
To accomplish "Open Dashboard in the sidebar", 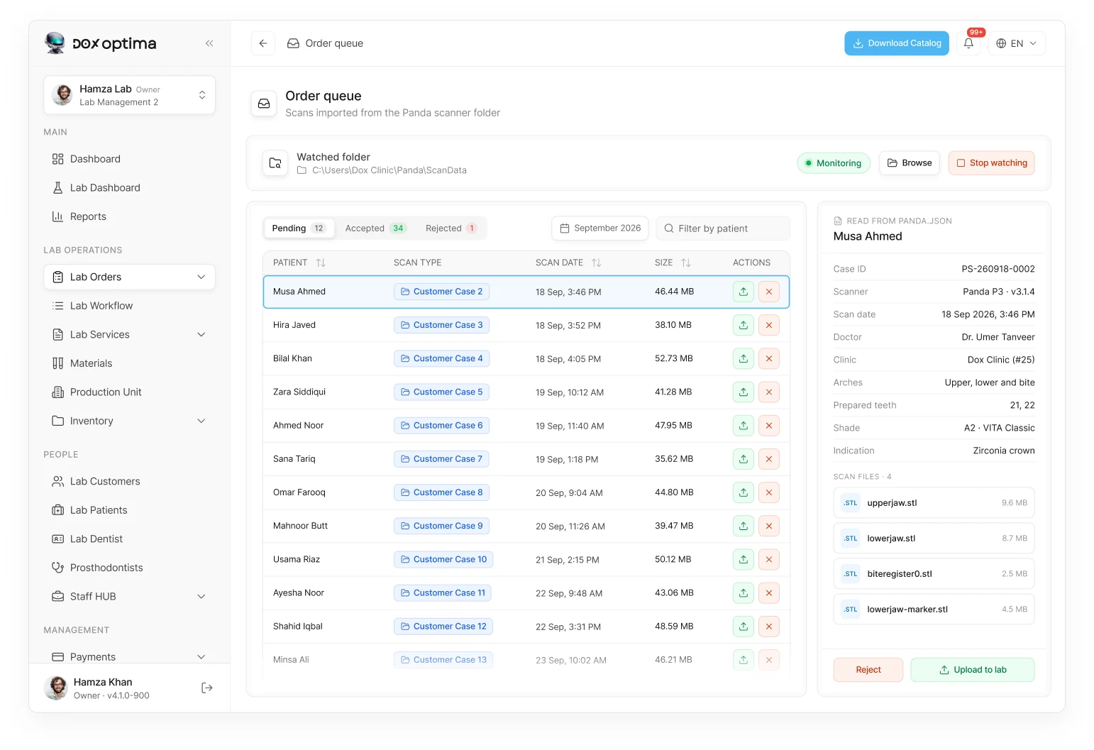I will pyautogui.click(x=129, y=159).
